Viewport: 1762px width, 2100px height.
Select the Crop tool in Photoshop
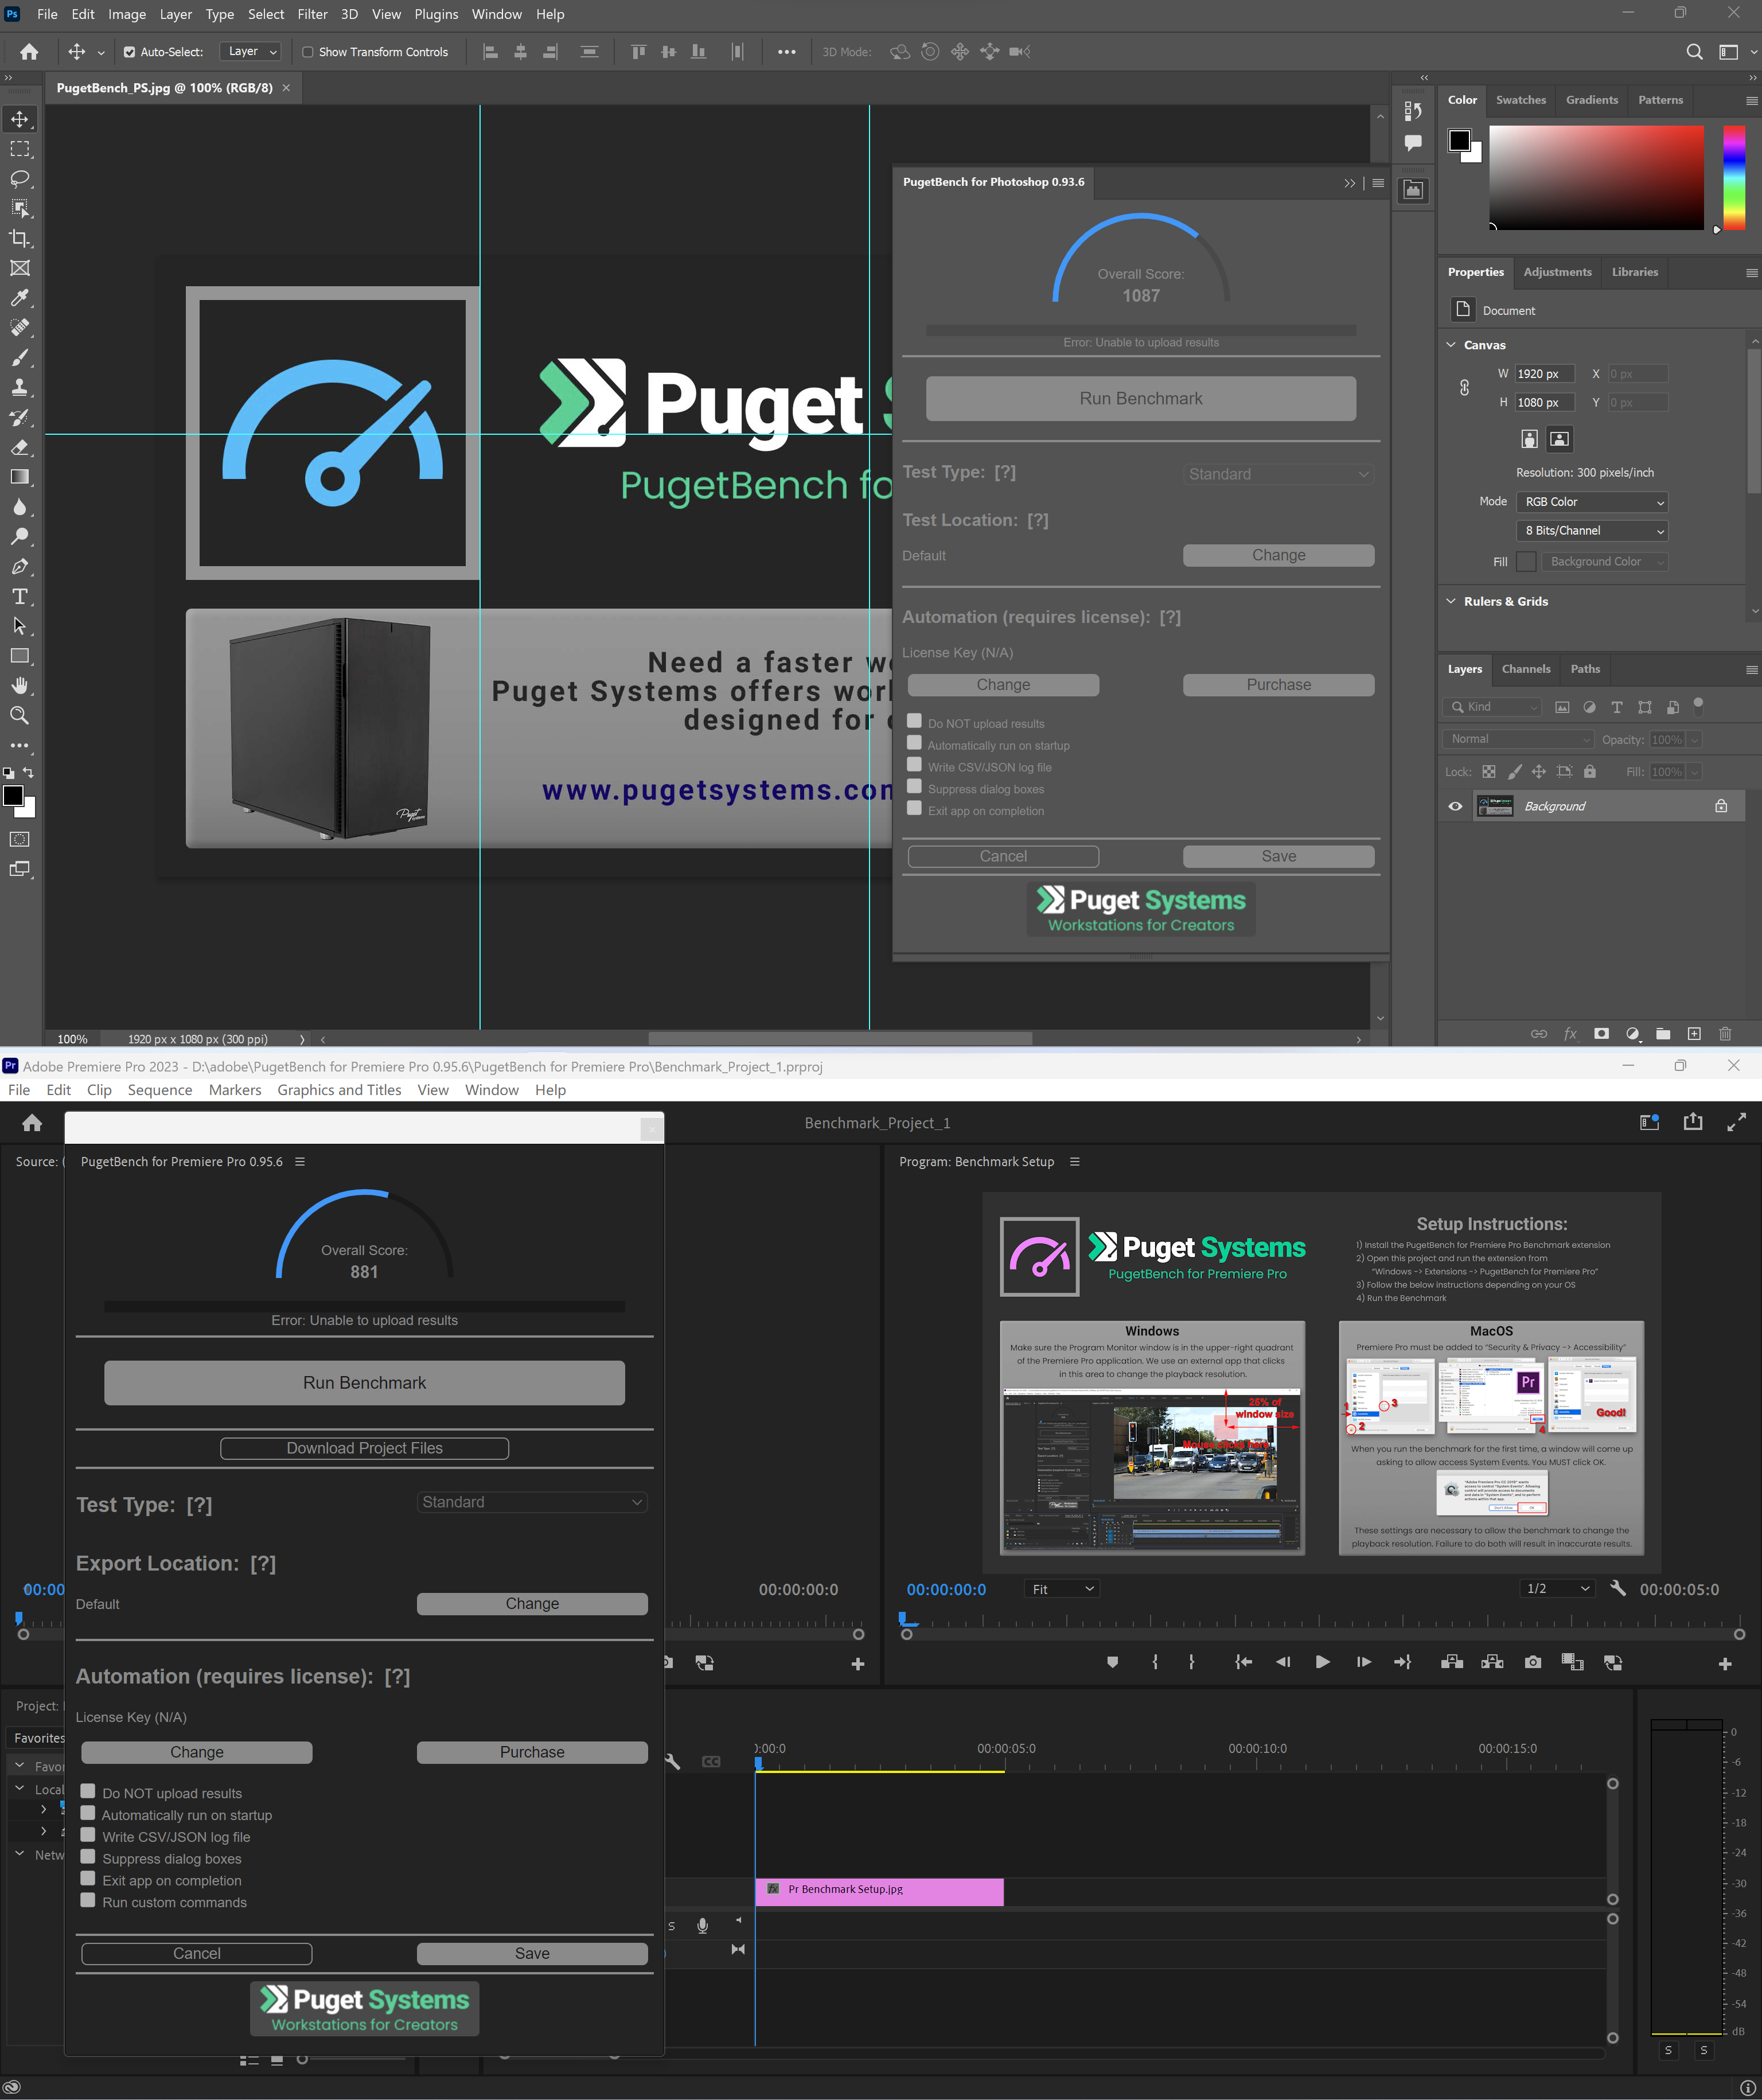(20, 238)
